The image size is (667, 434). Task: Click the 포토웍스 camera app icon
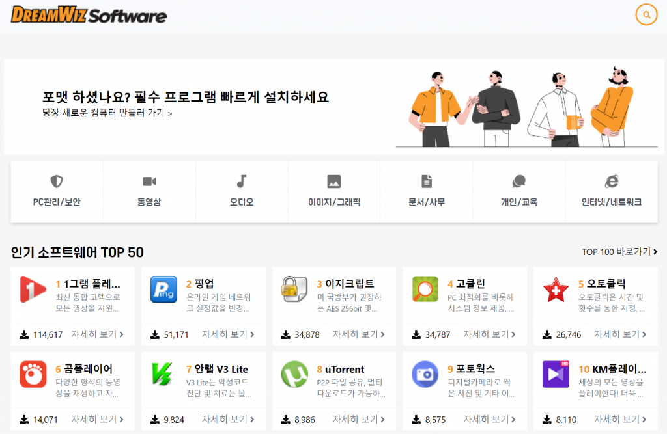pyautogui.click(x=425, y=374)
